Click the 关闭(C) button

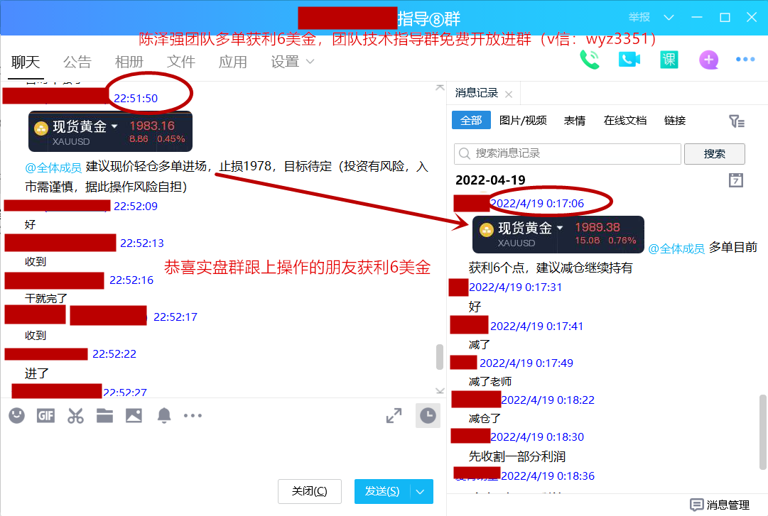(310, 491)
